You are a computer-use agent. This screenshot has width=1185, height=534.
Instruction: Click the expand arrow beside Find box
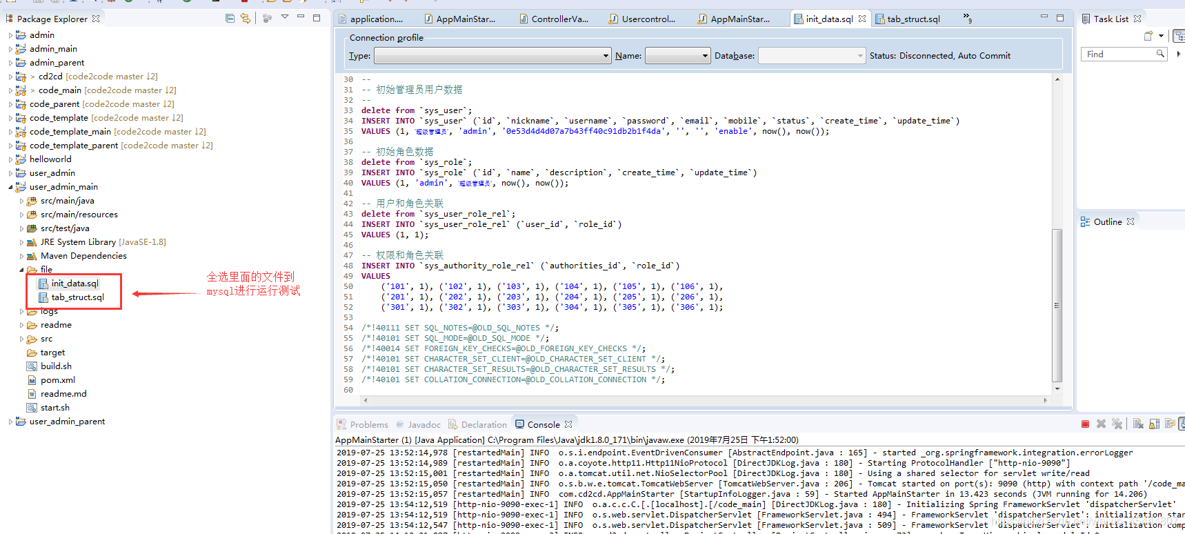[1178, 54]
